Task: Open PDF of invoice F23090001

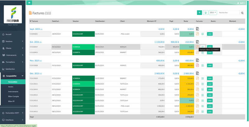Action: pyautogui.click(x=197, y=34)
